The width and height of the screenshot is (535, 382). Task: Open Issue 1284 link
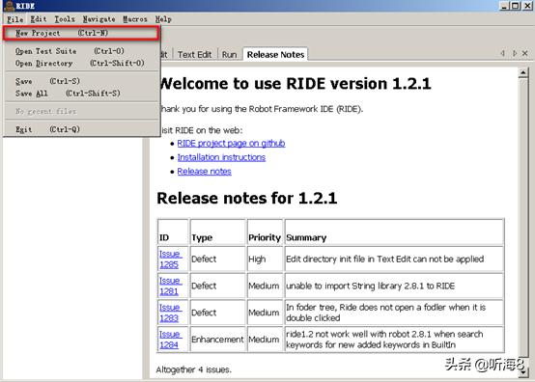(x=170, y=340)
